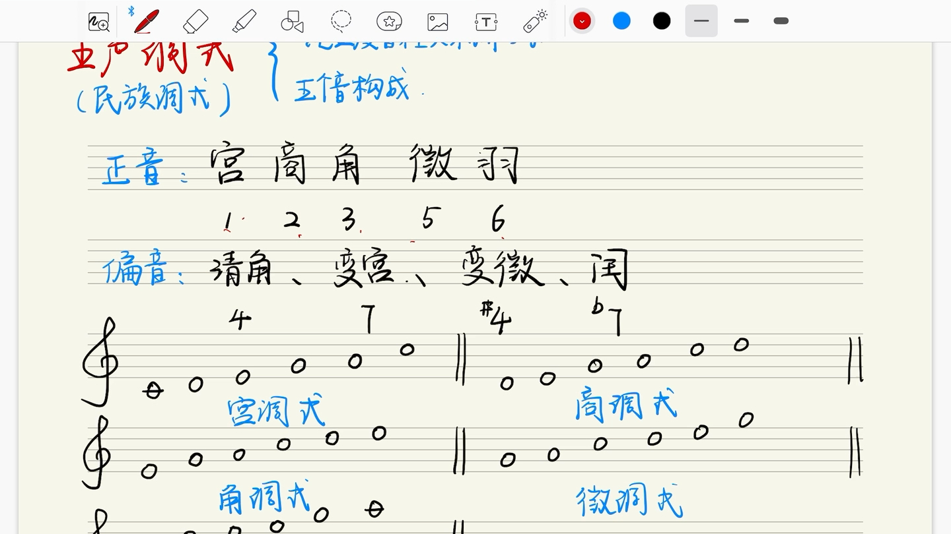
Task: Open the Elements sticker tool
Action: click(390, 21)
